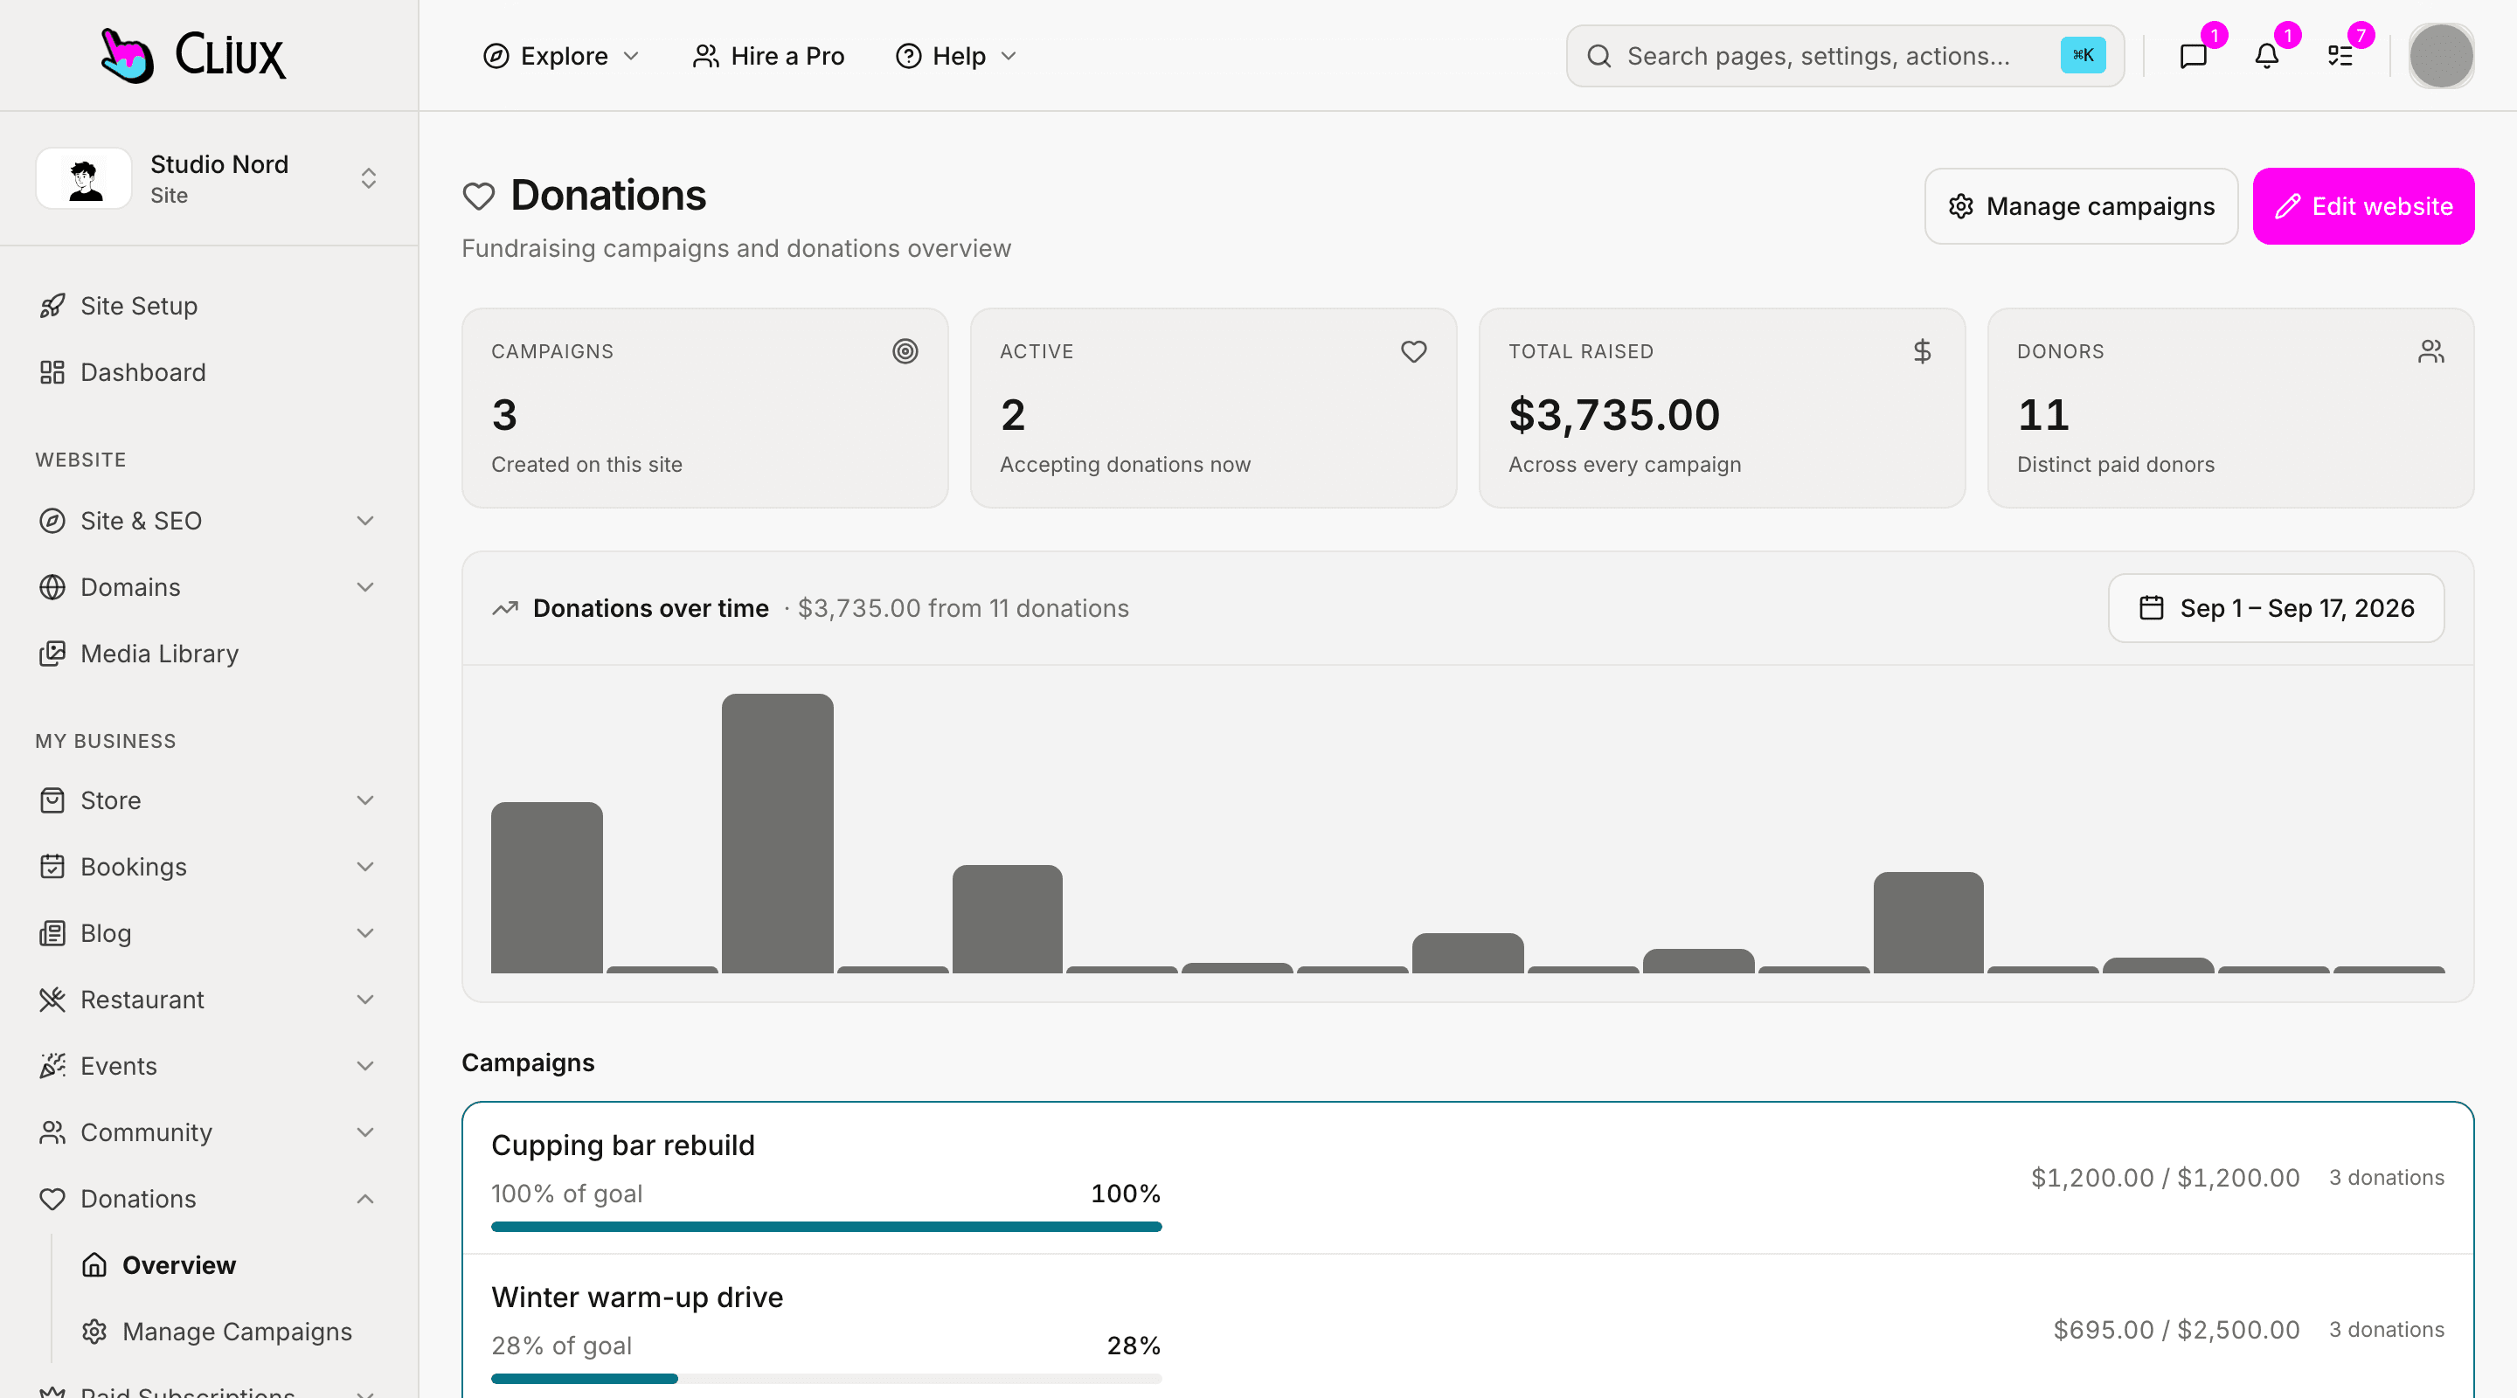The image size is (2517, 1398).
Task: Click the search magnifier icon
Action: (1598, 56)
